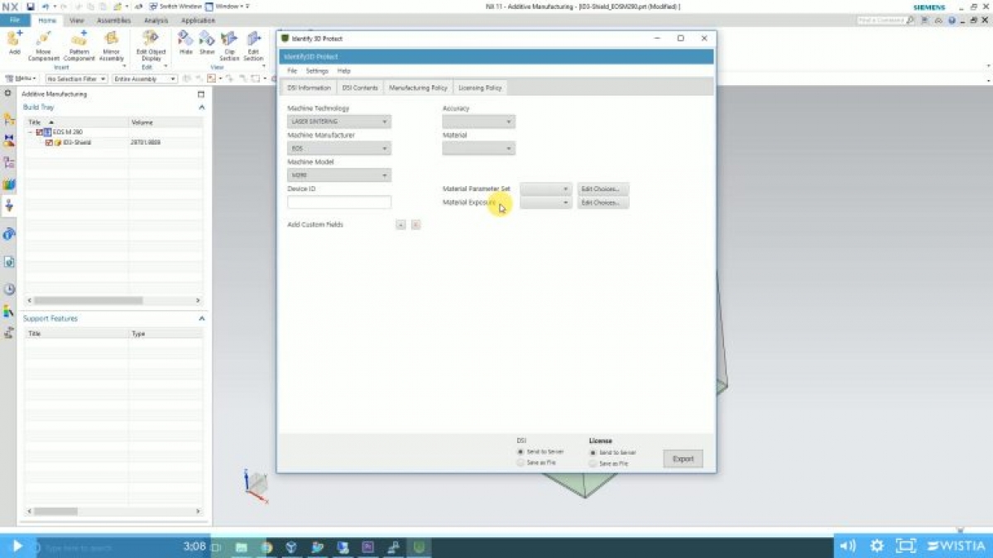Click the Export button
993x558 pixels.
683,459
